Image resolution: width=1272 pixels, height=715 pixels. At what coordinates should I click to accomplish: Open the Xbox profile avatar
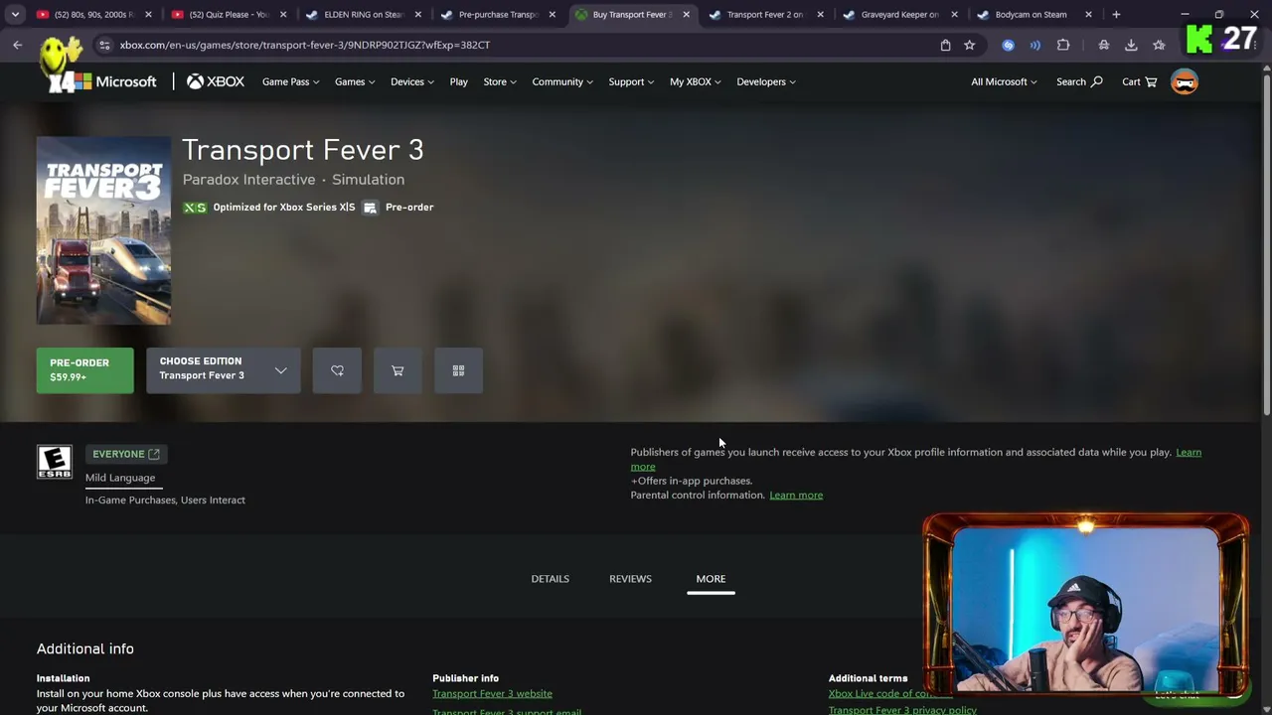click(1185, 81)
